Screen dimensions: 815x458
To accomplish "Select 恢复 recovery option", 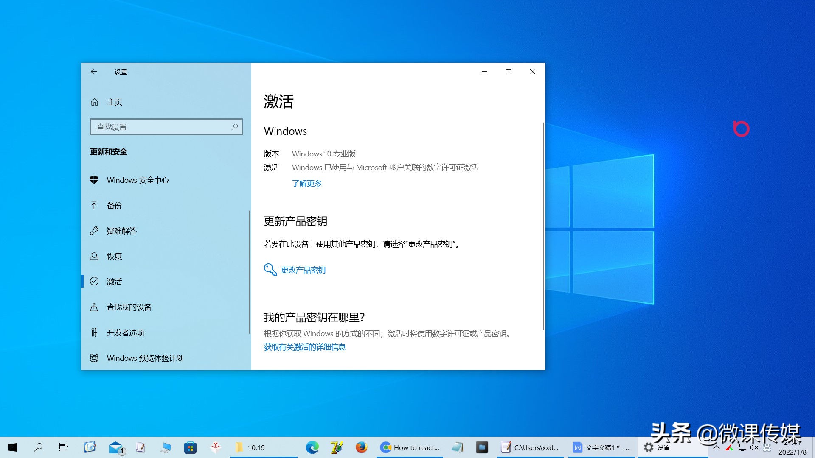I will [x=114, y=256].
